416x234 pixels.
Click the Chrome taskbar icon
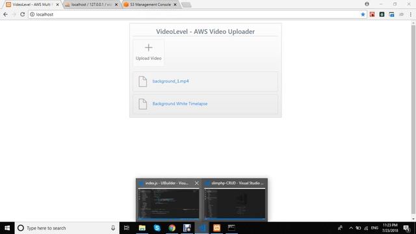click(x=172, y=228)
